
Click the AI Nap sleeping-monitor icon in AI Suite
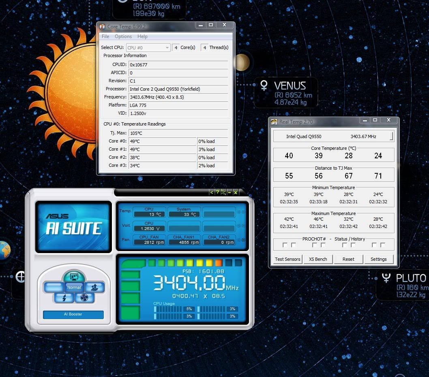pyautogui.click(x=74, y=277)
